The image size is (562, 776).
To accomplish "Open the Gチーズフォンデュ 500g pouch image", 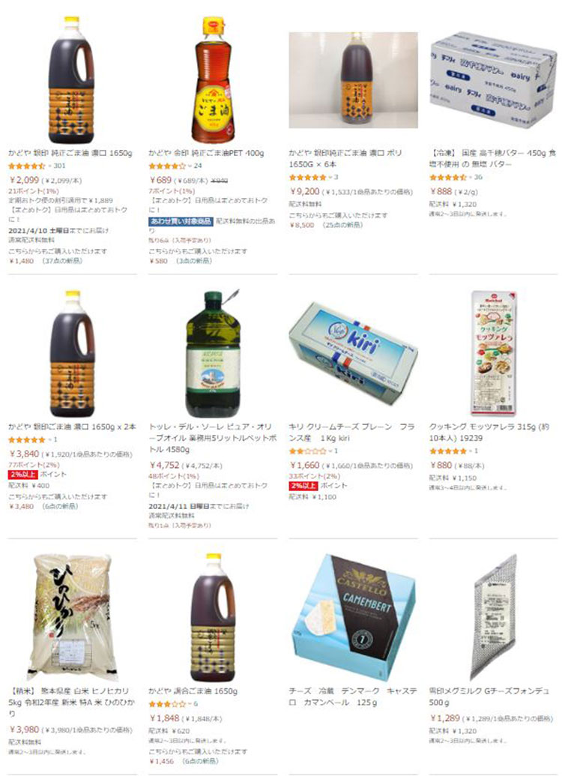I will [493, 617].
